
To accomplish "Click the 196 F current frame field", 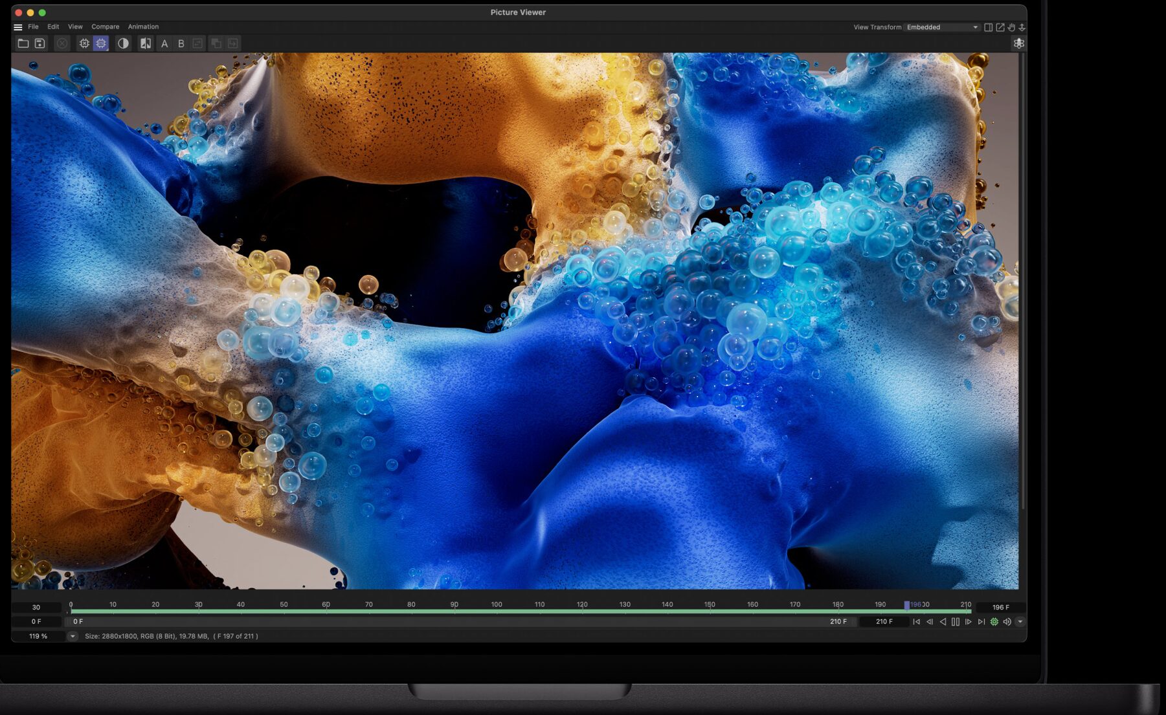I will [1000, 607].
